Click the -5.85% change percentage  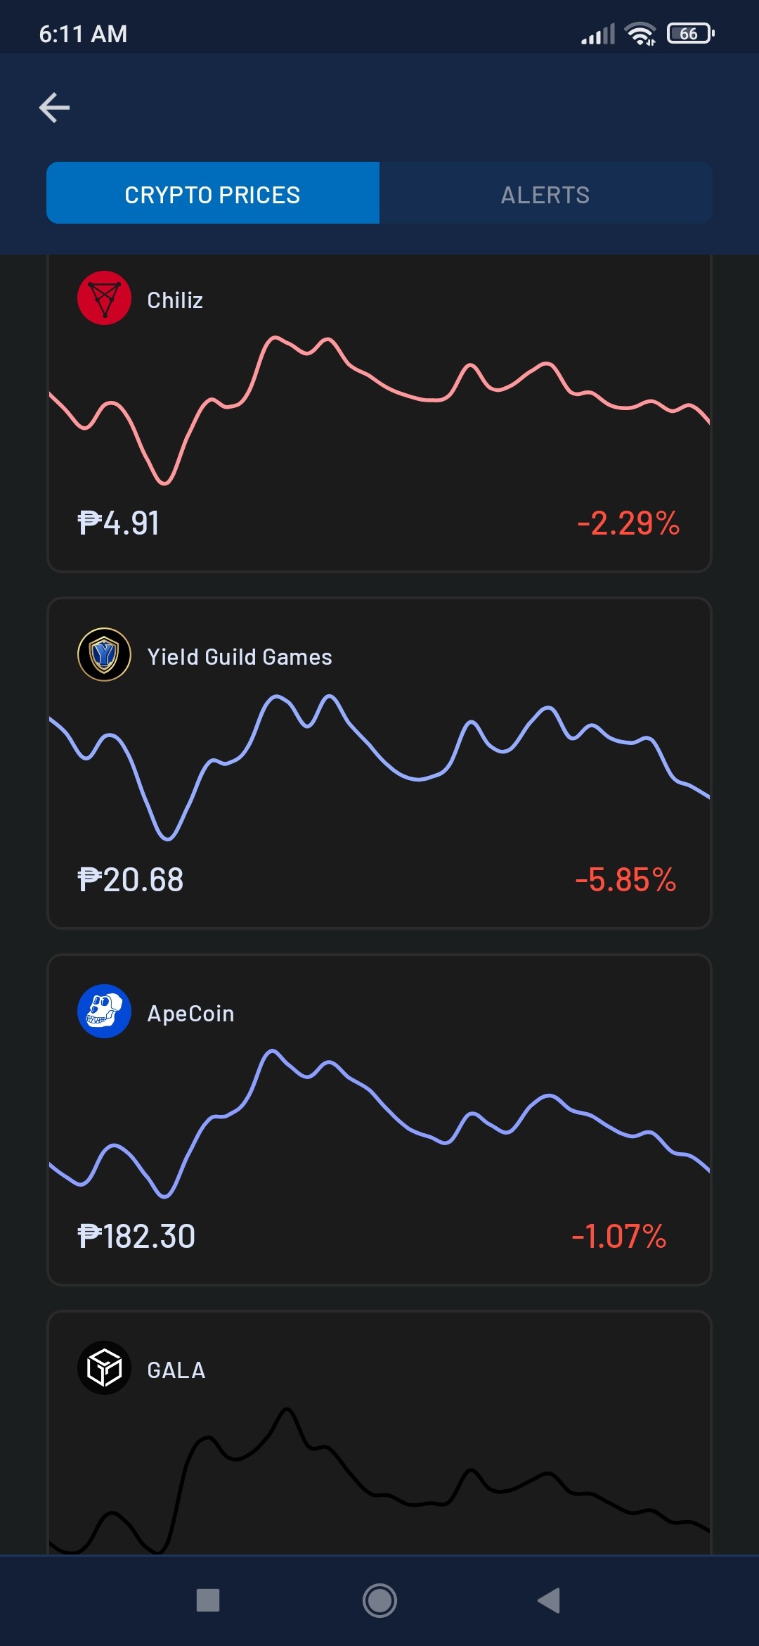click(x=625, y=880)
